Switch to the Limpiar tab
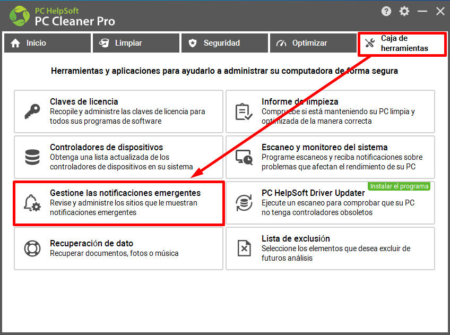450x335 pixels. [136, 43]
